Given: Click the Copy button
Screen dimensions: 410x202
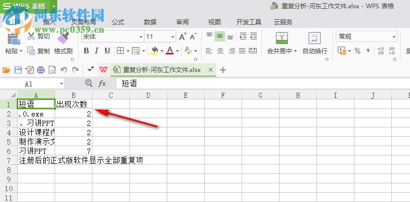Looking at the screenshot, I should 39,51.
